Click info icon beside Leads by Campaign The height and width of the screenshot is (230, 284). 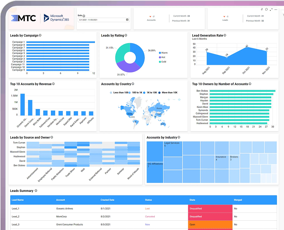click(40, 35)
